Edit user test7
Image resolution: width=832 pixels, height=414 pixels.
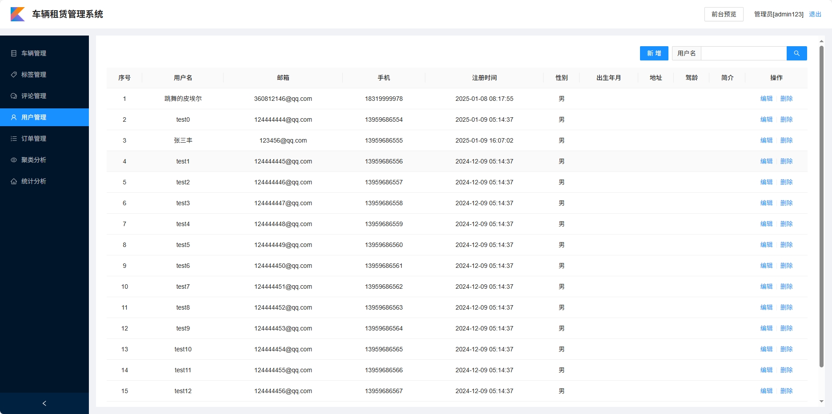click(x=766, y=287)
